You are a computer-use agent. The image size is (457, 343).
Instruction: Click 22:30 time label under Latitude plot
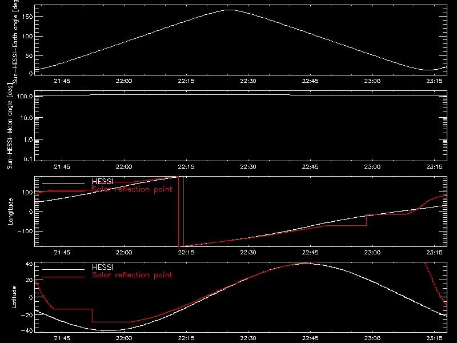pyautogui.click(x=248, y=338)
